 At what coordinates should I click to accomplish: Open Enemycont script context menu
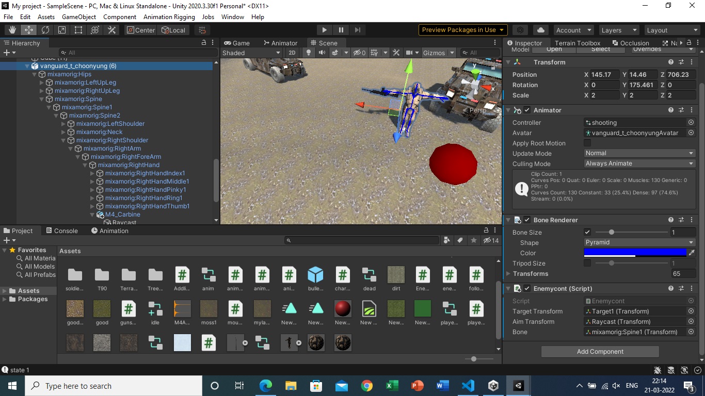692,288
